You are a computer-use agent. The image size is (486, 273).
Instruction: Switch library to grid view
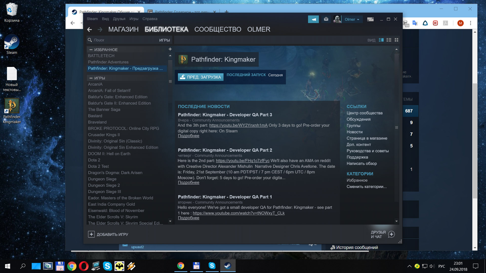click(x=396, y=40)
